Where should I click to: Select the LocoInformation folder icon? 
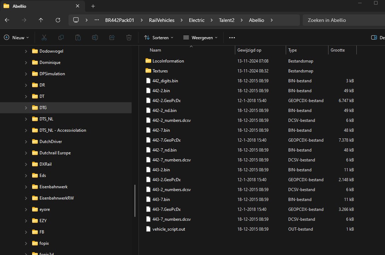click(148, 61)
